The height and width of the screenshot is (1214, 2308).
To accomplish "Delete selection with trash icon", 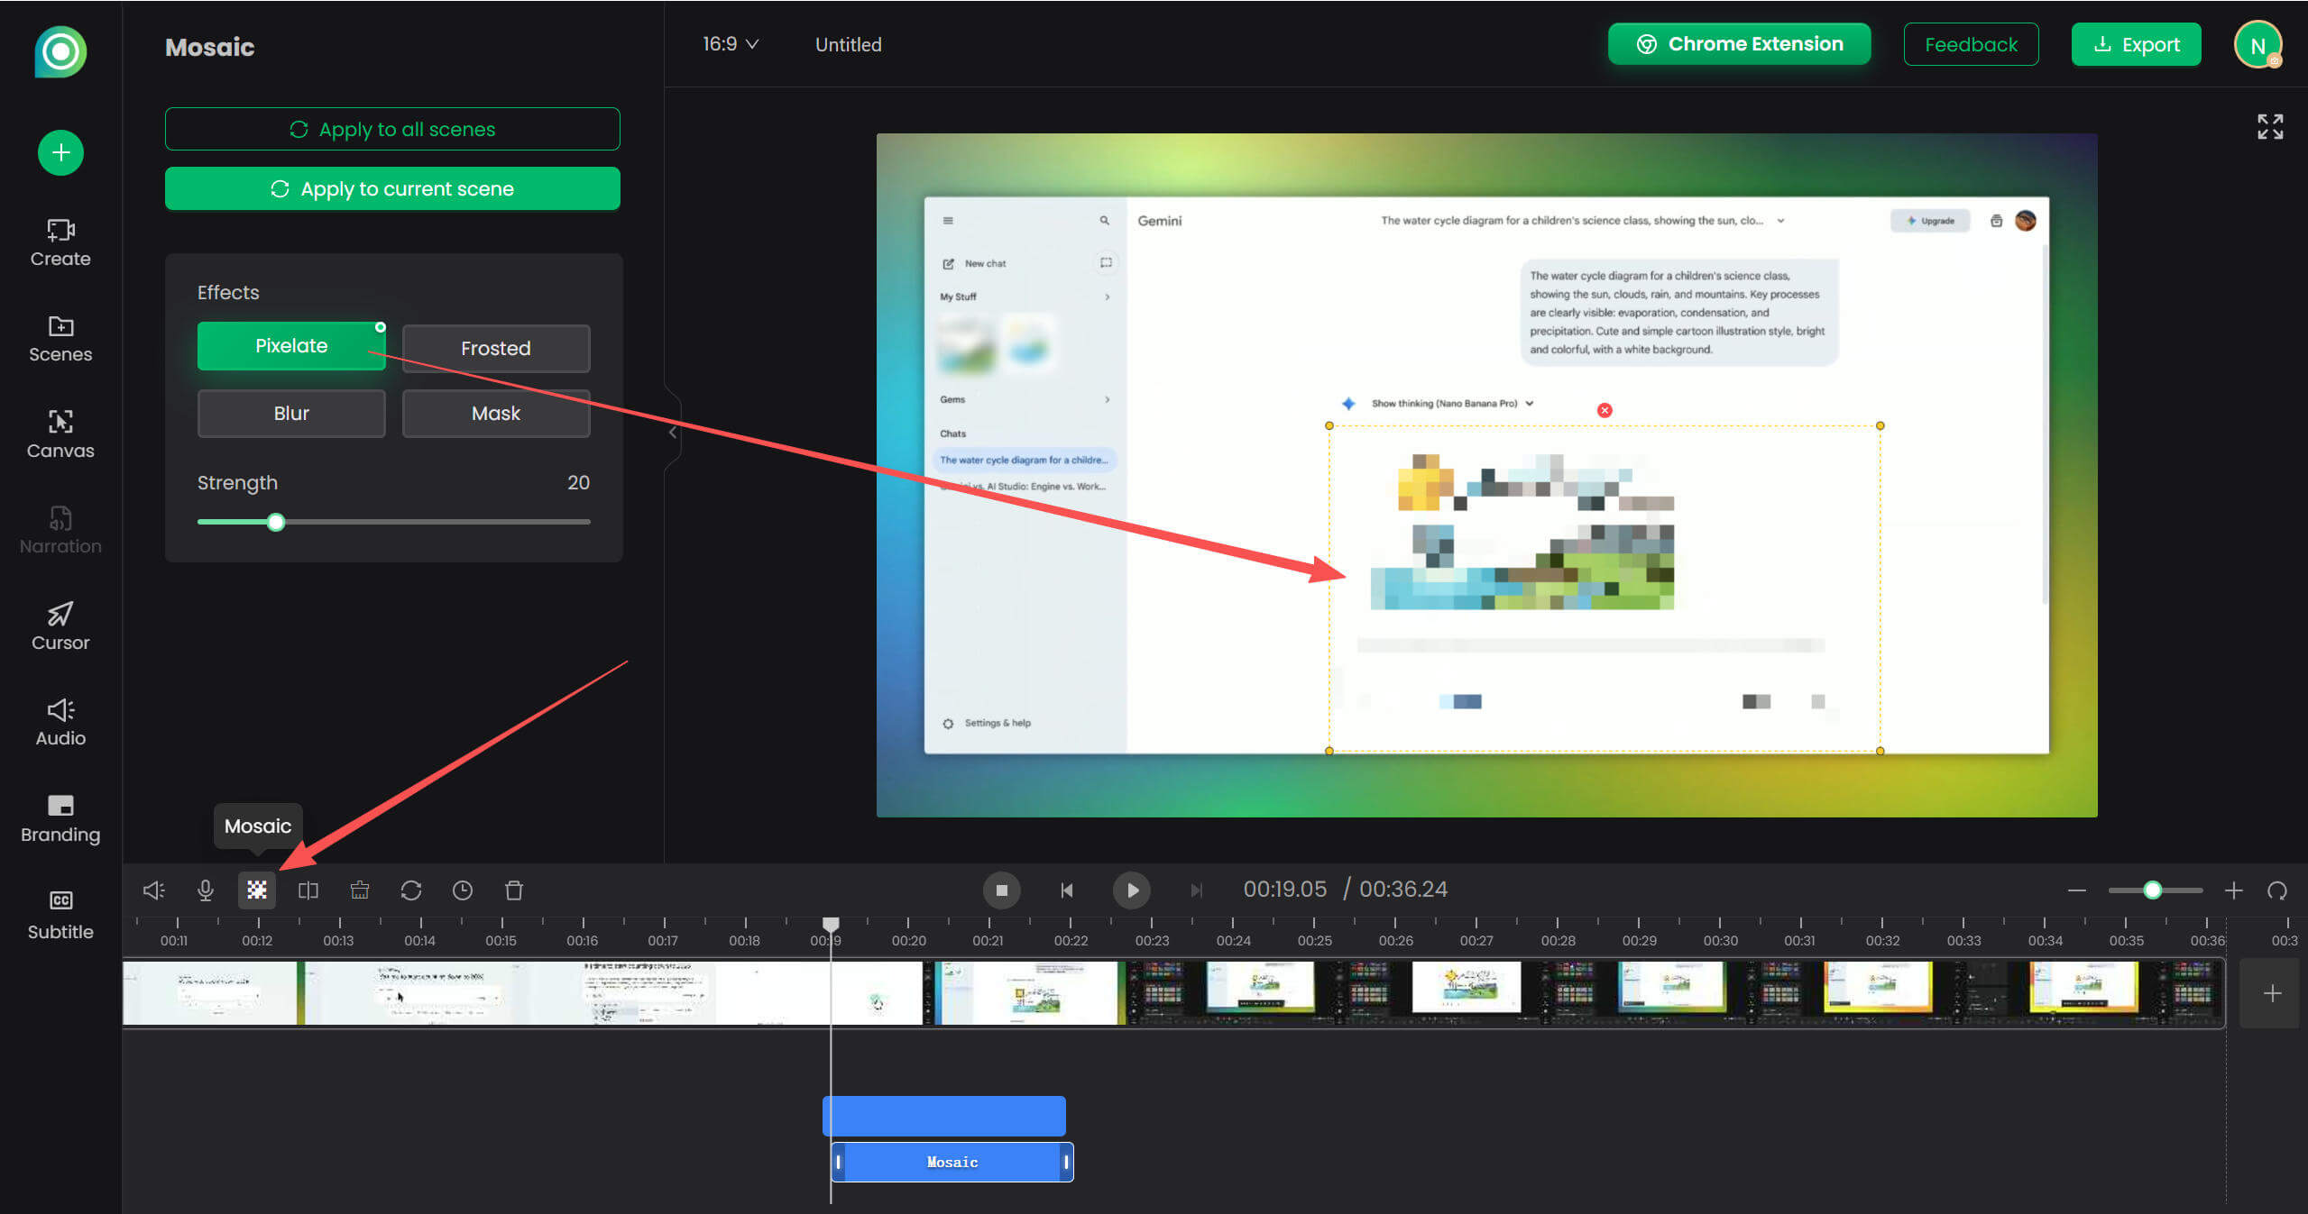I will [514, 890].
